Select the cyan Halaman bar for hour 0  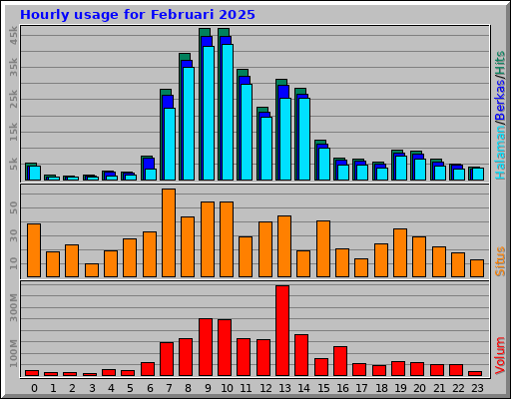[x=35, y=173]
